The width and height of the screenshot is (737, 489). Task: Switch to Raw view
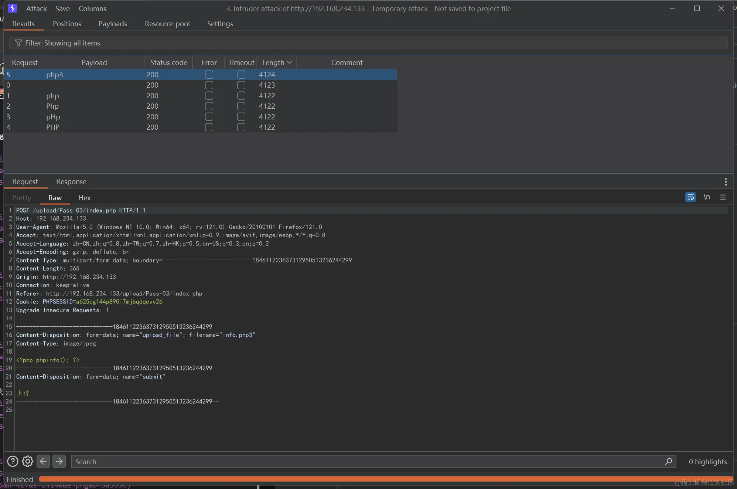(x=55, y=198)
